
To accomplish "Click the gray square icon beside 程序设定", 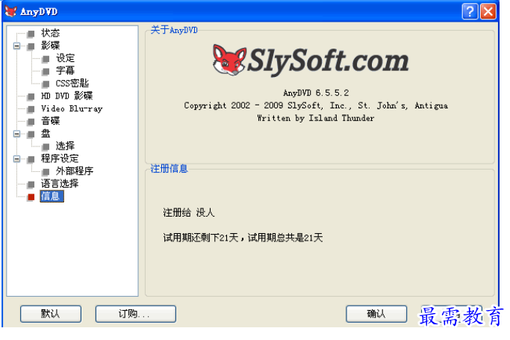I will pyautogui.click(x=31, y=159).
